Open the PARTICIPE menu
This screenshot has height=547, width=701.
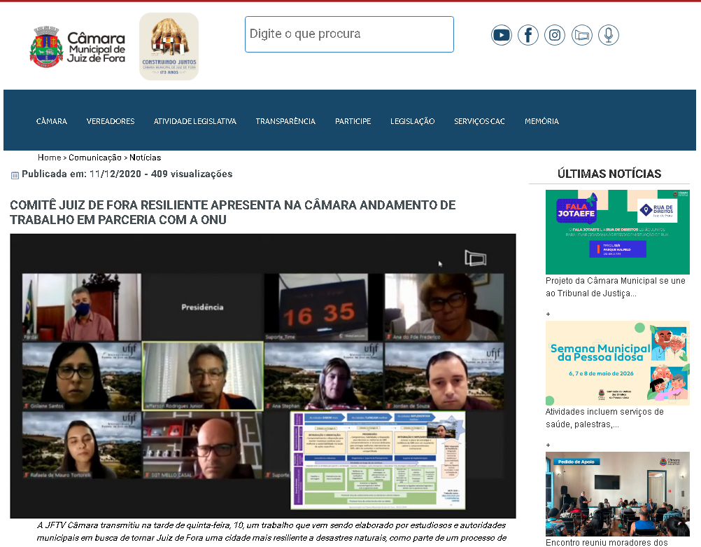[x=353, y=121]
